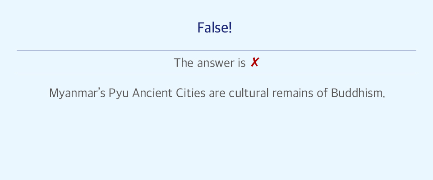Click the empty area below the explanation
This screenshot has height=180, width=433.
pyautogui.click(x=216, y=138)
